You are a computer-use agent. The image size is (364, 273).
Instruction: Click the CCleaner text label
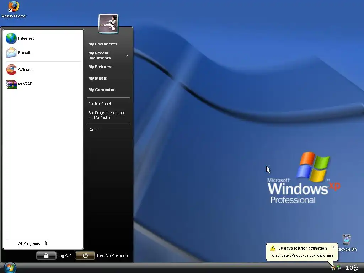pos(26,70)
